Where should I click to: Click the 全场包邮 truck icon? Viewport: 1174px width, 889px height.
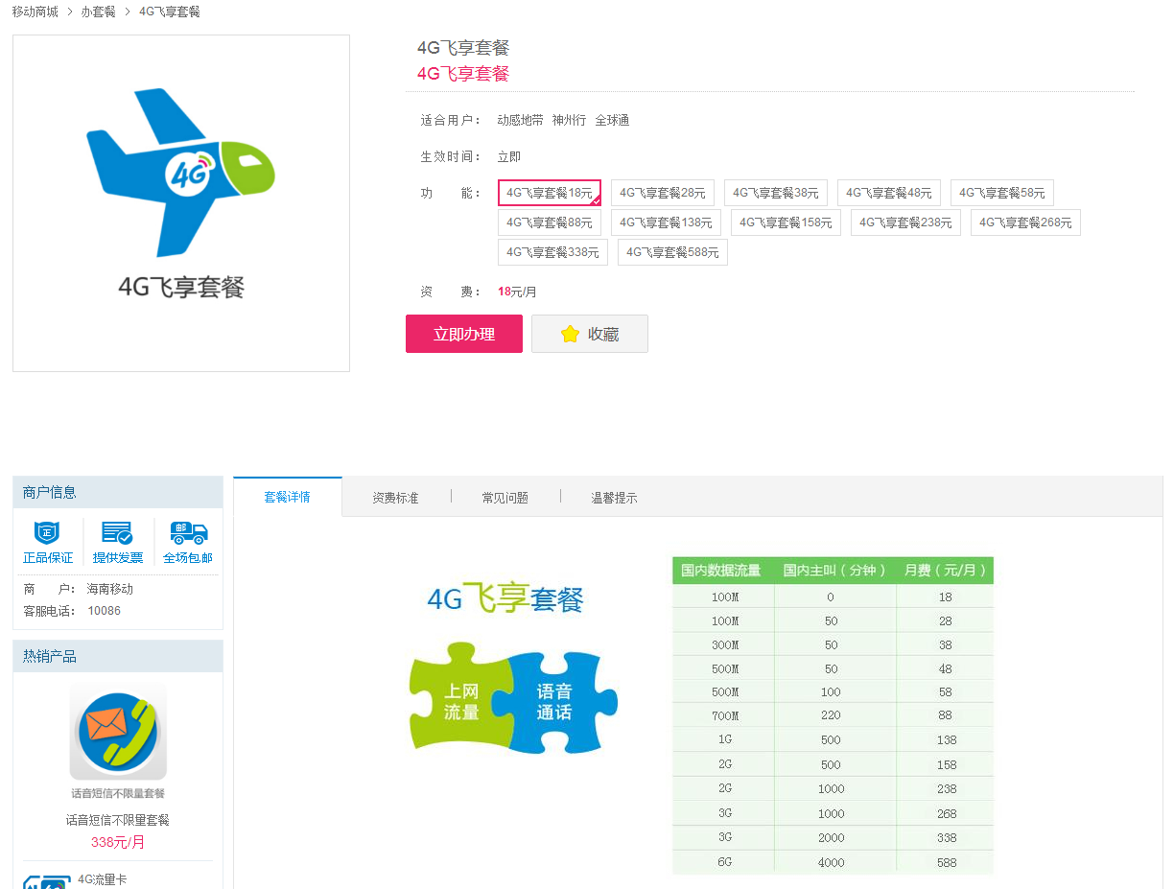[188, 533]
